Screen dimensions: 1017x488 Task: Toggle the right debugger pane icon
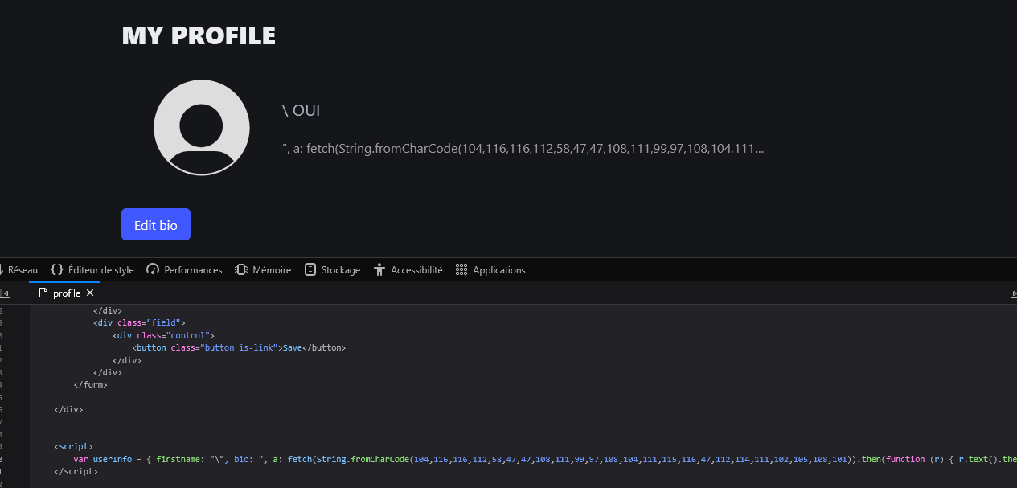[1013, 293]
